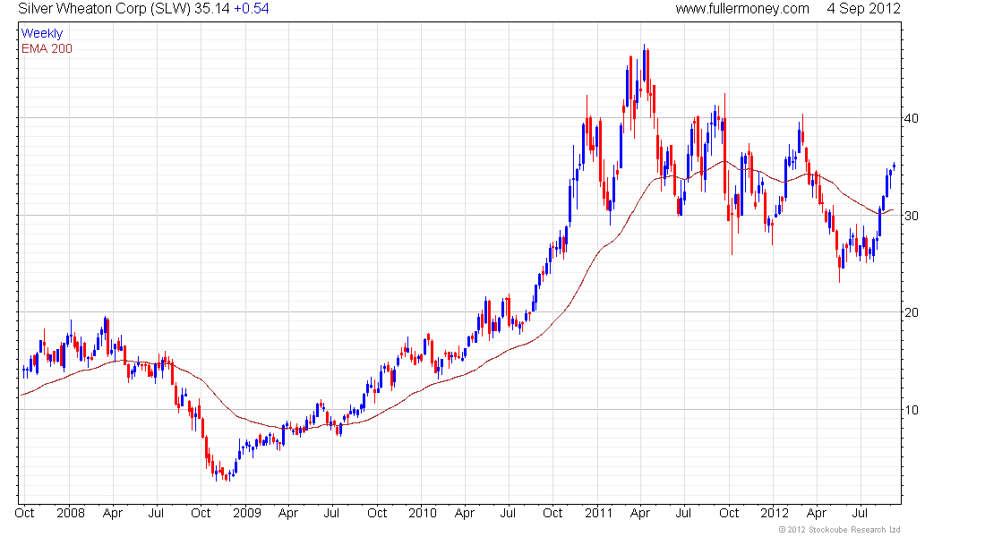Click the 2008 year axis label
Screen dimensions: 985x537
coord(71,513)
